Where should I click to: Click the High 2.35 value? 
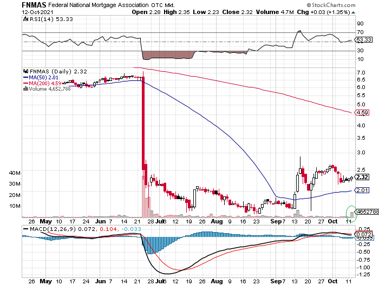177,12
